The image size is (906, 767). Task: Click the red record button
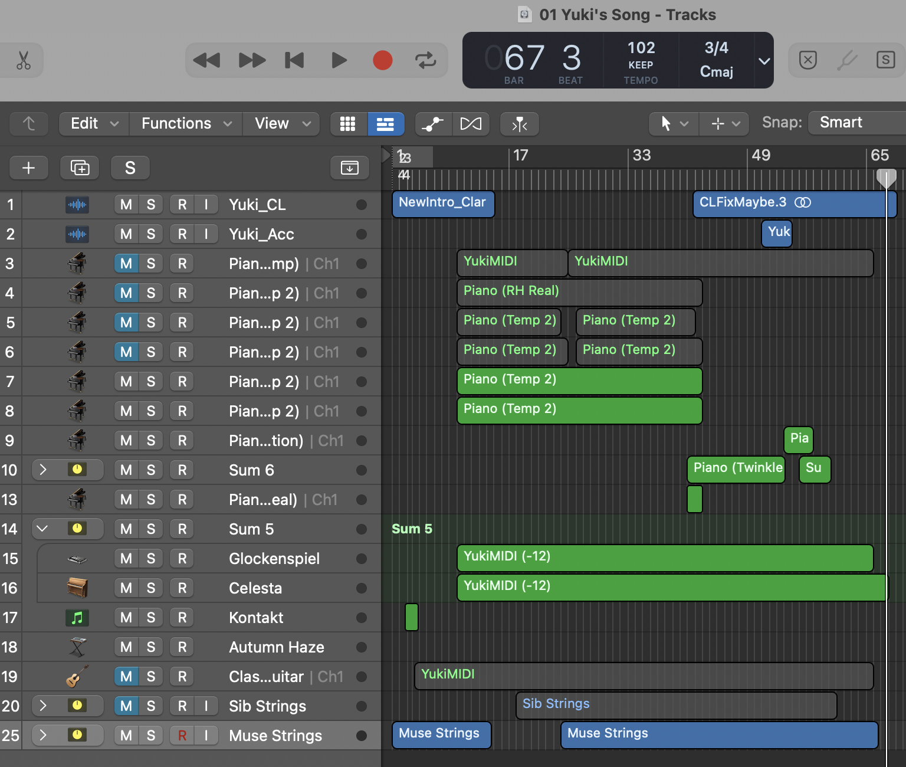tap(383, 60)
